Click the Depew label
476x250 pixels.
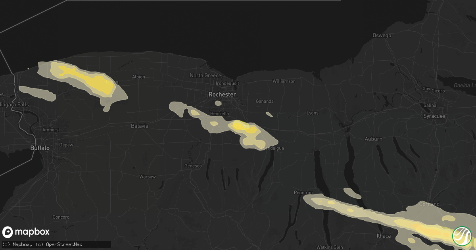[66, 145]
